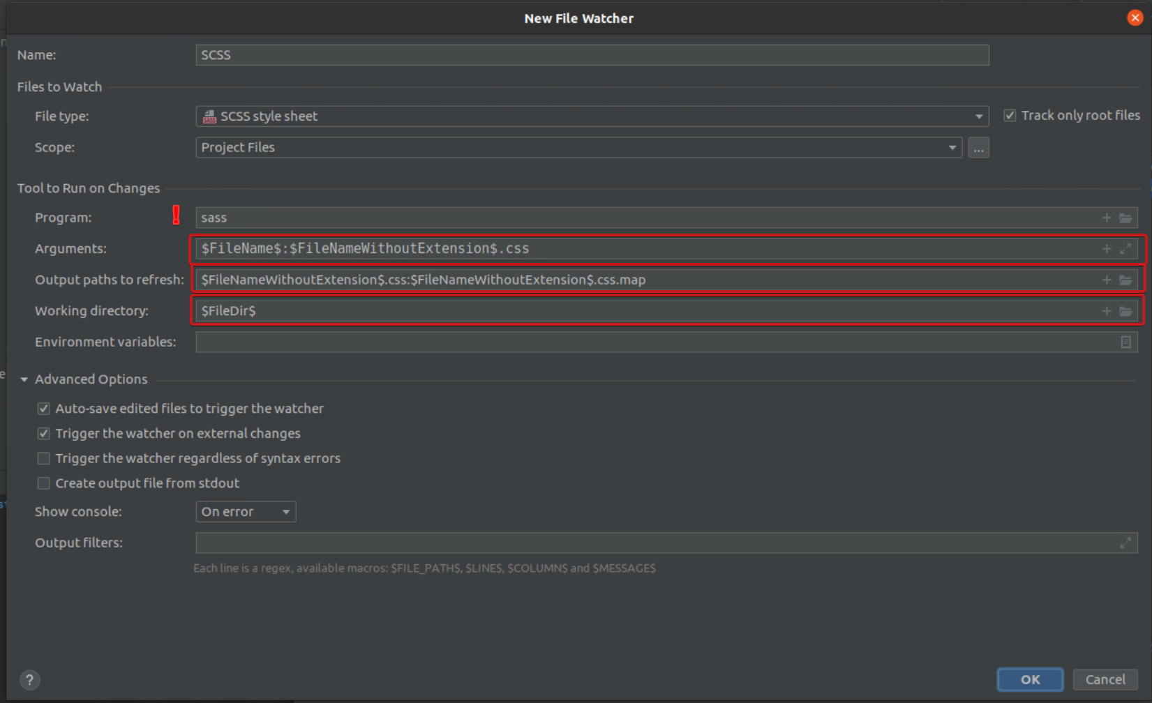Insert macro in Program field plus icon
This screenshot has height=703, width=1152.
coord(1107,218)
